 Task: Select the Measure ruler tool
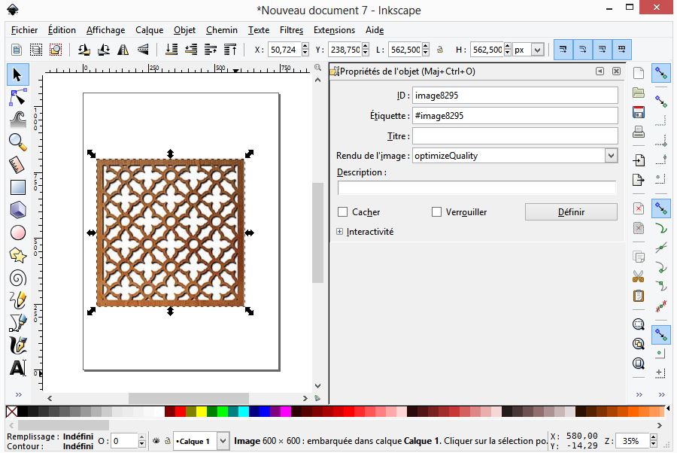(x=18, y=165)
